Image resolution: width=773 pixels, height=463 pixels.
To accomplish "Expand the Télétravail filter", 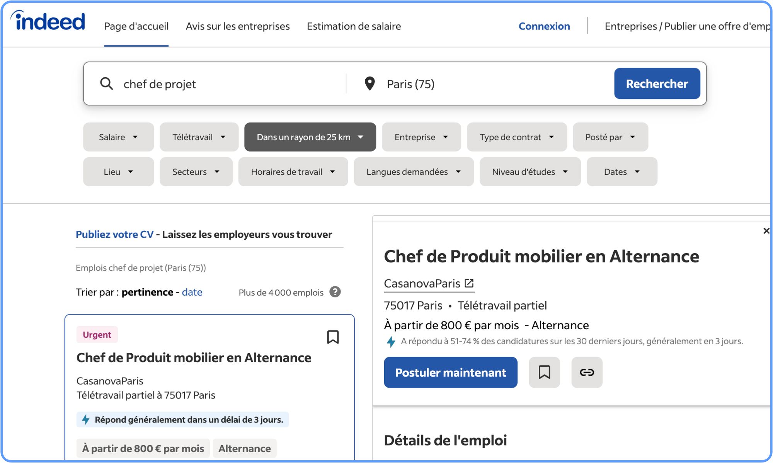I will 199,137.
